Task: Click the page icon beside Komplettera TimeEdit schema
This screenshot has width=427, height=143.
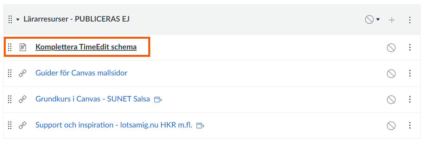Action: pyautogui.click(x=23, y=47)
